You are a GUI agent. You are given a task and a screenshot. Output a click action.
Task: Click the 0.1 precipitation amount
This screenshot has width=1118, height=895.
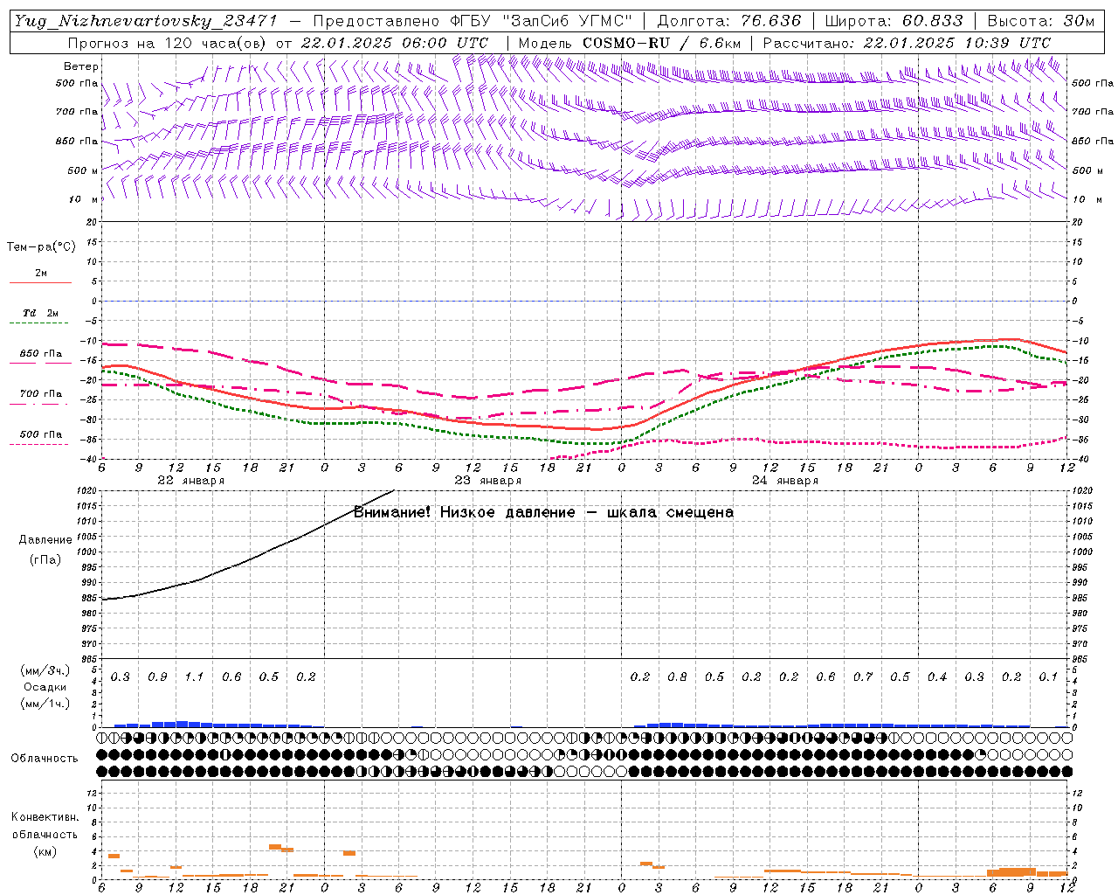coord(1048,676)
